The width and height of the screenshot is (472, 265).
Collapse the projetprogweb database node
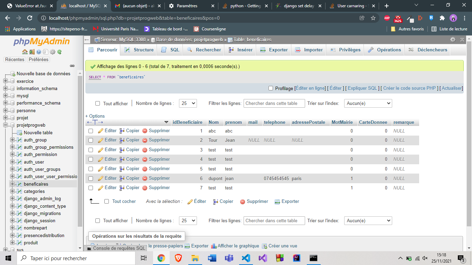pyautogui.click(x=6, y=125)
